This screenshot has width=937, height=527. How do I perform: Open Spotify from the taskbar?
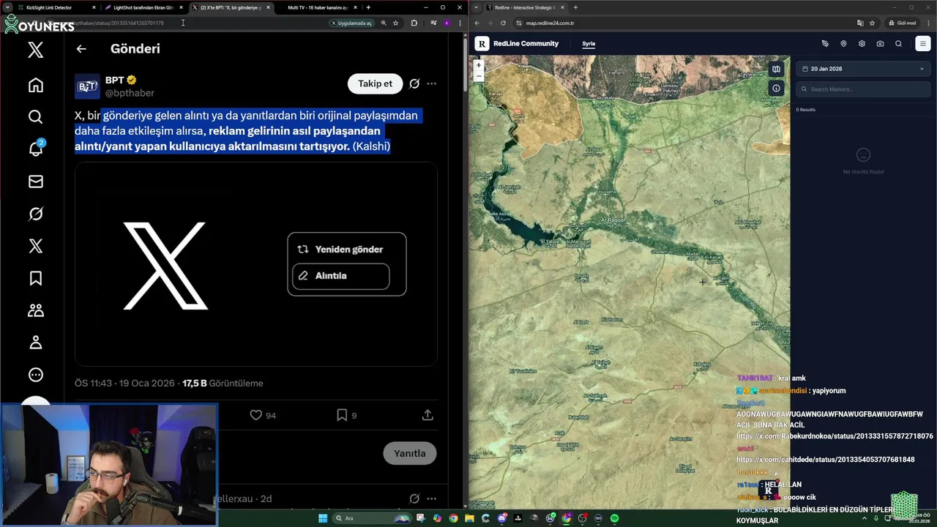coord(614,518)
